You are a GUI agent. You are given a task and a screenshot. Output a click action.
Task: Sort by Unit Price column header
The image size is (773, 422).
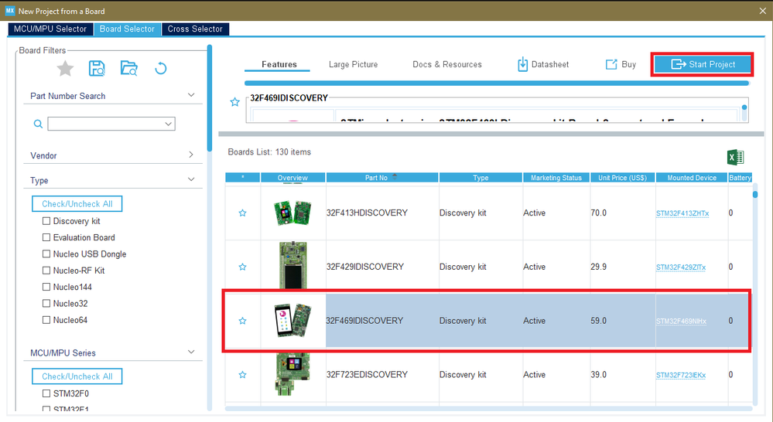click(x=623, y=177)
